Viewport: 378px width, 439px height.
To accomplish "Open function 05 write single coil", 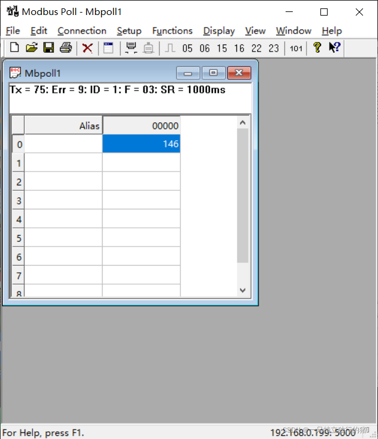I will [x=187, y=48].
